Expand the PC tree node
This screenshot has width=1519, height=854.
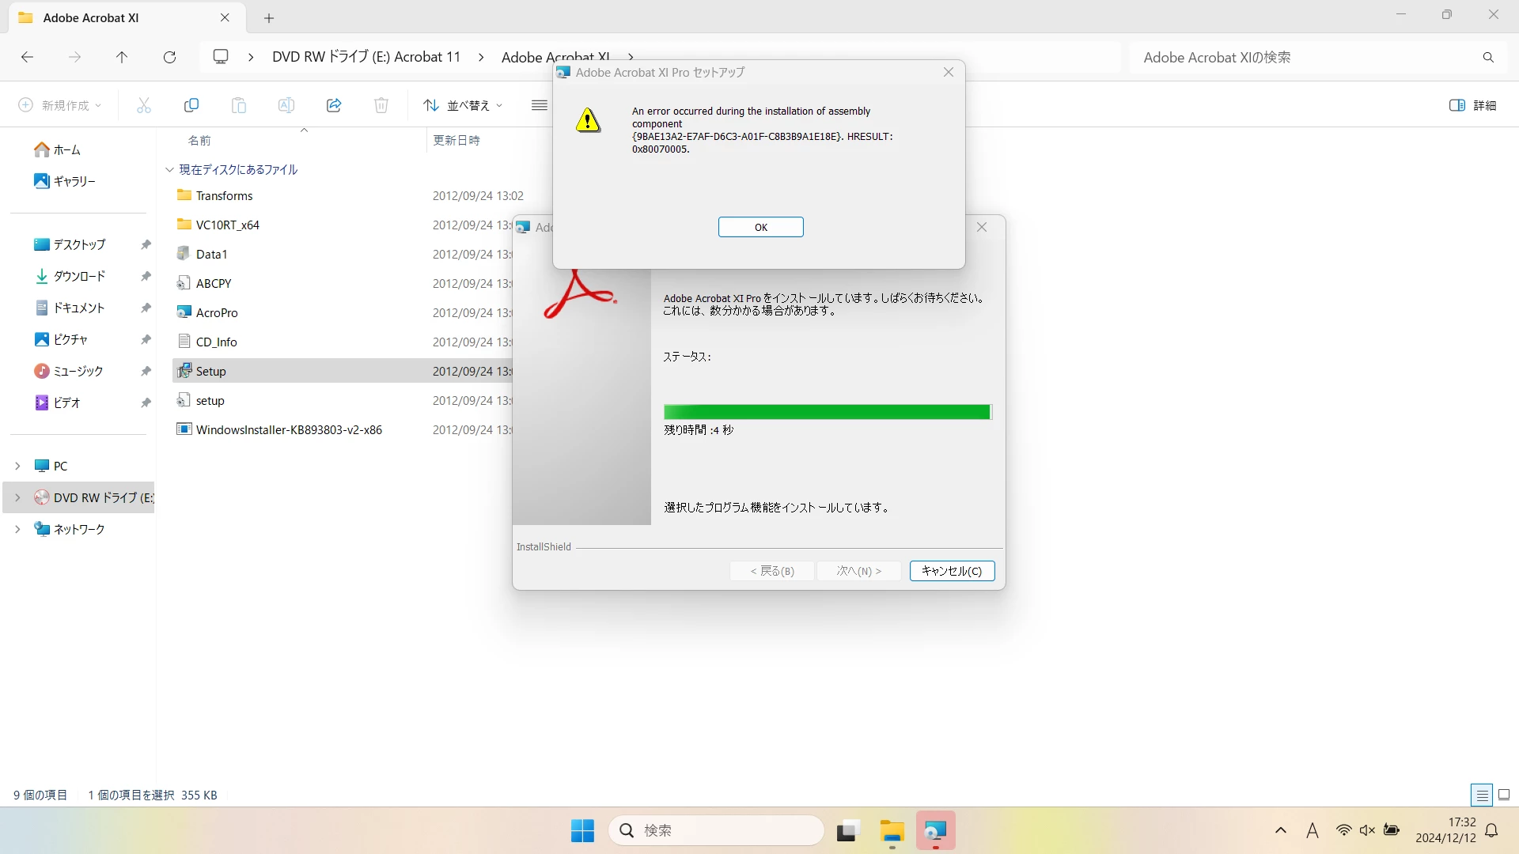click(17, 466)
